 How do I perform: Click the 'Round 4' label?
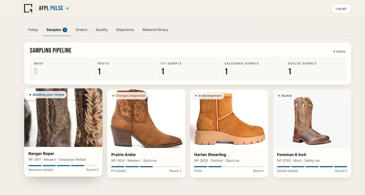tap(341, 171)
